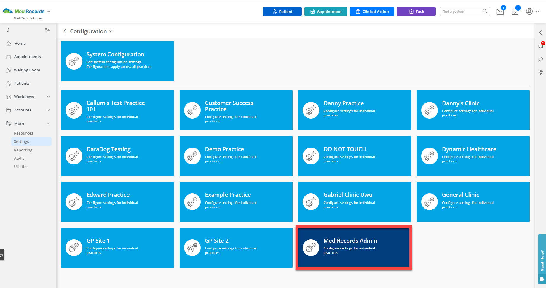Click the Appointments calendar icon in sidebar
The width and height of the screenshot is (546, 288).
pyautogui.click(x=9, y=57)
